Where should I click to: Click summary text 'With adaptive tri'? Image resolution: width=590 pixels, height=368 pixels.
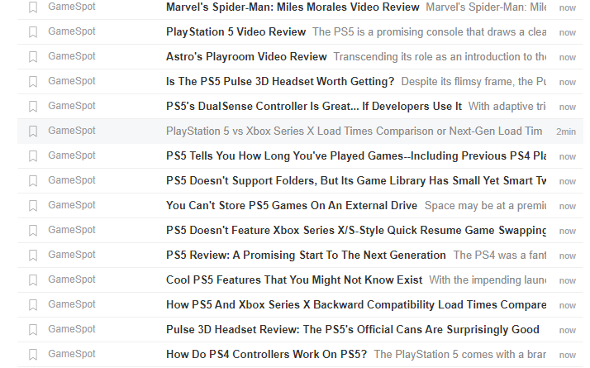507,107
